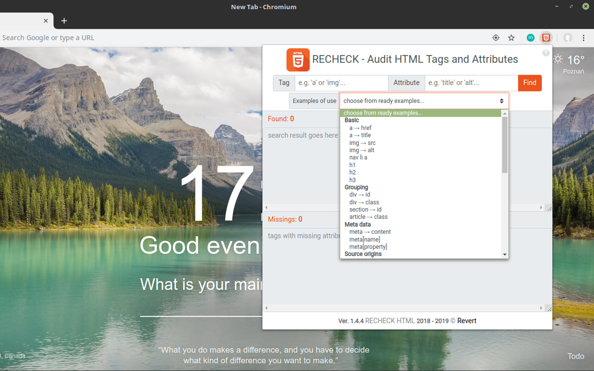Click the orange HTML5 logo in popup
Screen dimensions: 594x371
point(298,60)
